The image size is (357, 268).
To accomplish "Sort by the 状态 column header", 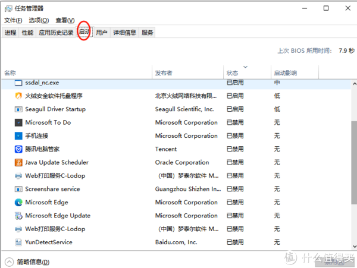I will tap(248, 72).
